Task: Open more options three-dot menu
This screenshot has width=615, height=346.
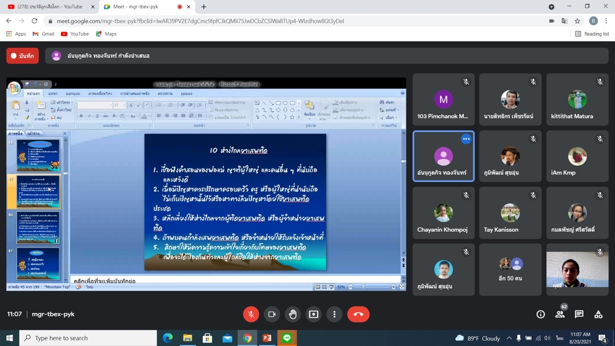Action: (335, 314)
